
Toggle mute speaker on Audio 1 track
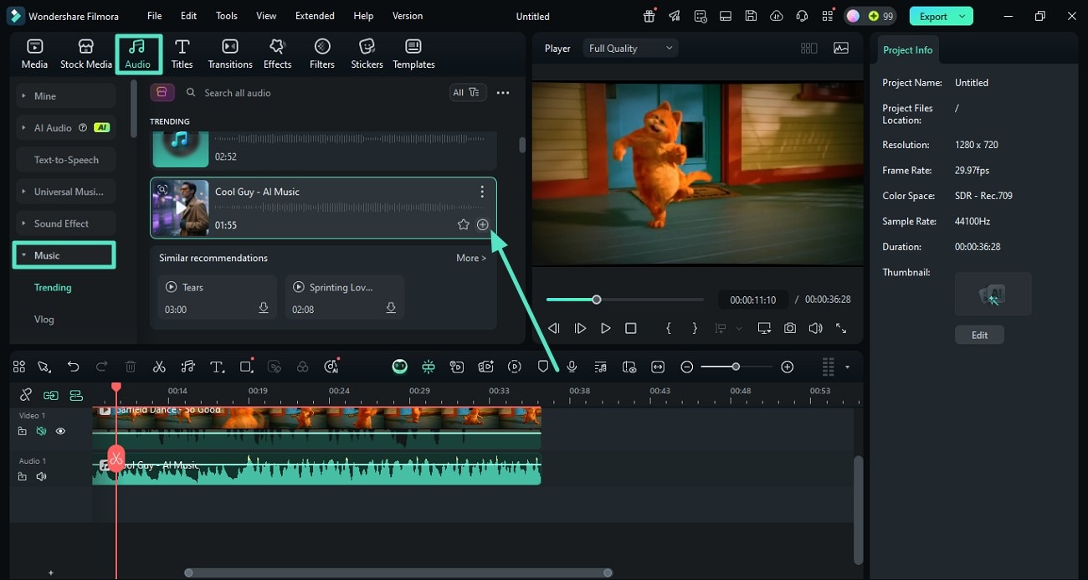coord(41,476)
